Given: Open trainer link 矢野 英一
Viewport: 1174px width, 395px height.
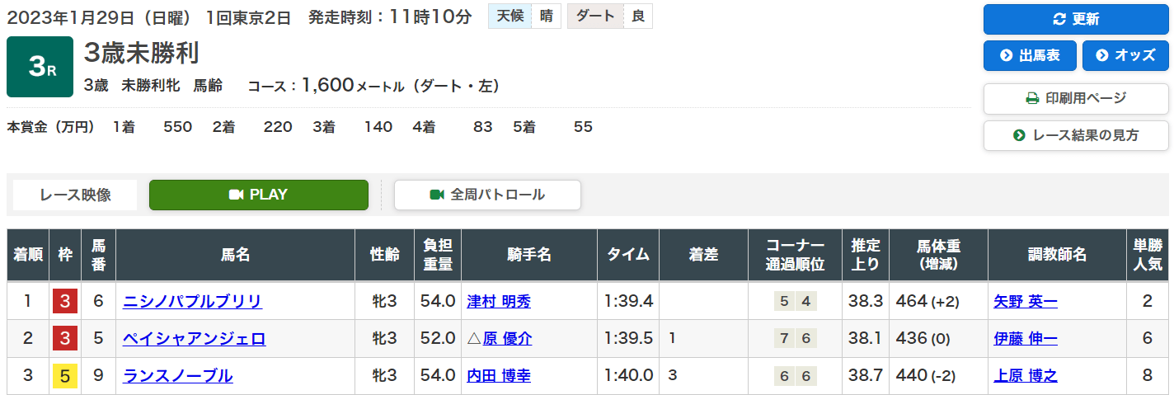Looking at the screenshot, I should (x=1026, y=301).
